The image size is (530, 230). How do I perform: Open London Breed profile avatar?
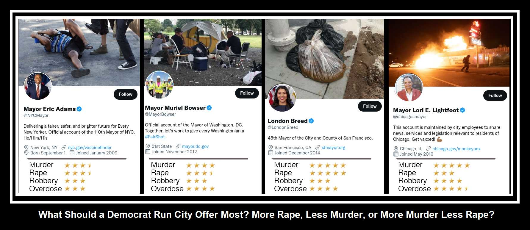click(x=282, y=98)
